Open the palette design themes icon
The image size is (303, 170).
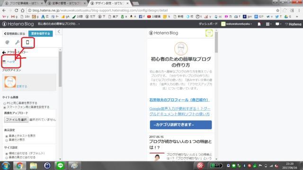[8, 42]
